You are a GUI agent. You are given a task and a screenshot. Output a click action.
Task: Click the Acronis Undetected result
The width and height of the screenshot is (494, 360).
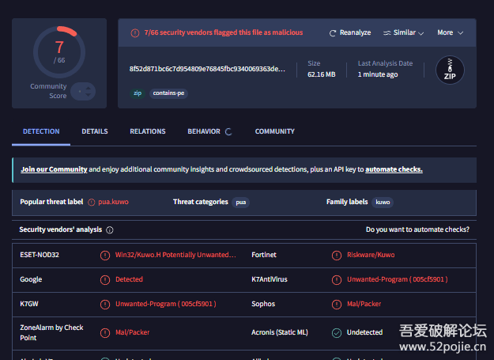click(x=364, y=332)
